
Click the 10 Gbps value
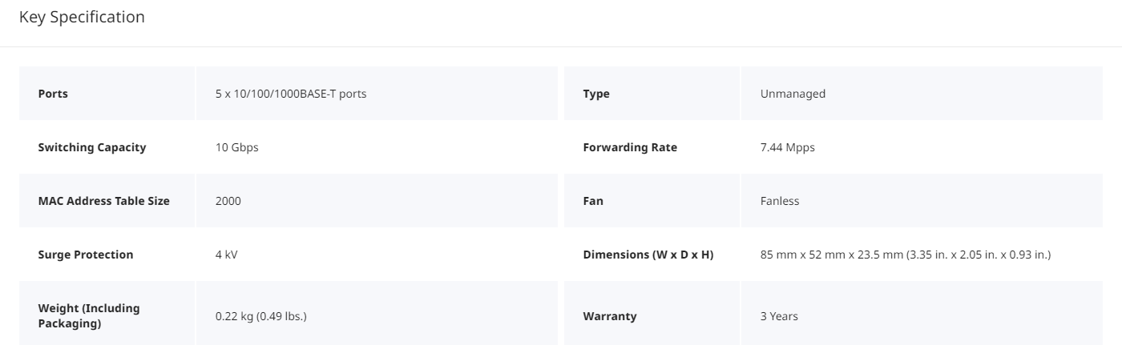tap(237, 147)
